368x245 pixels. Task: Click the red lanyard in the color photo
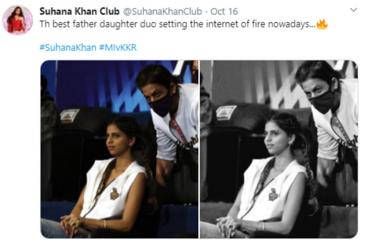(x=178, y=130)
